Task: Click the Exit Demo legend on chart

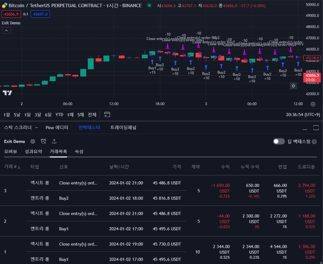Action: (x=11, y=23)
